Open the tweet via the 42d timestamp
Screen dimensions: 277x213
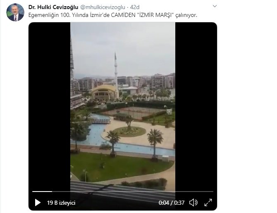[x=135, y=7]
